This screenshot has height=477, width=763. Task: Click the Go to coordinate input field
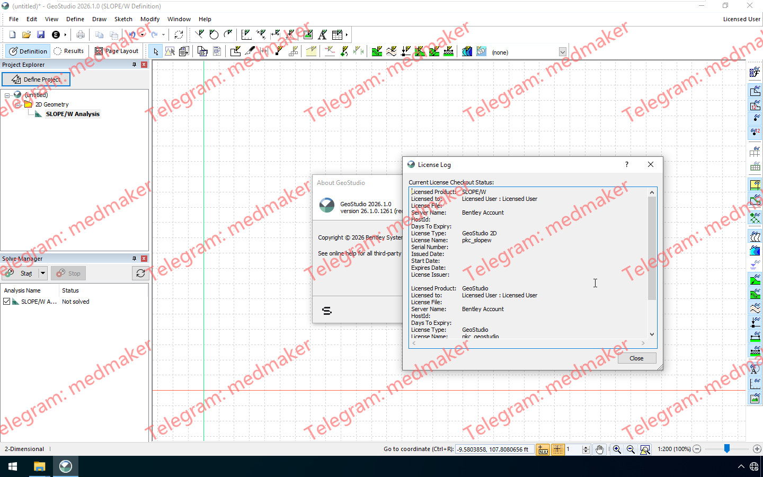[x=494, y=449]
